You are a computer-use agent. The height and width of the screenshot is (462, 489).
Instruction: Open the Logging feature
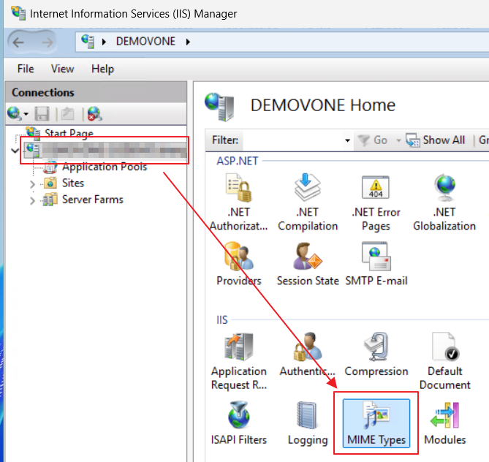[308, 423]
